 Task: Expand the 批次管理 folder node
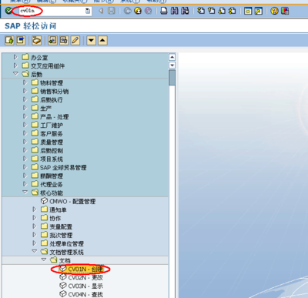35,235
